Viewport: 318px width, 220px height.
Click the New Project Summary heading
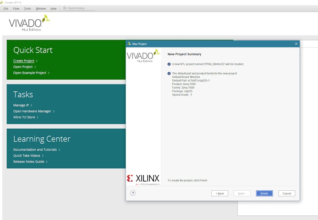[184, 54]
